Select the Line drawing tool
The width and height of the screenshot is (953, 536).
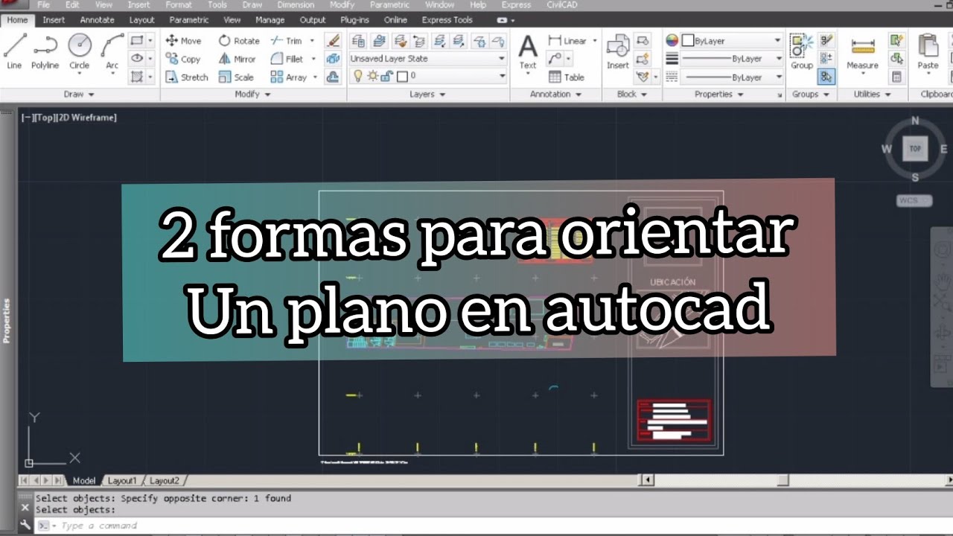[14, 51]
